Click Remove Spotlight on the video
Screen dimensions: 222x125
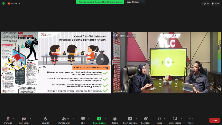click(x=126, y=36)
